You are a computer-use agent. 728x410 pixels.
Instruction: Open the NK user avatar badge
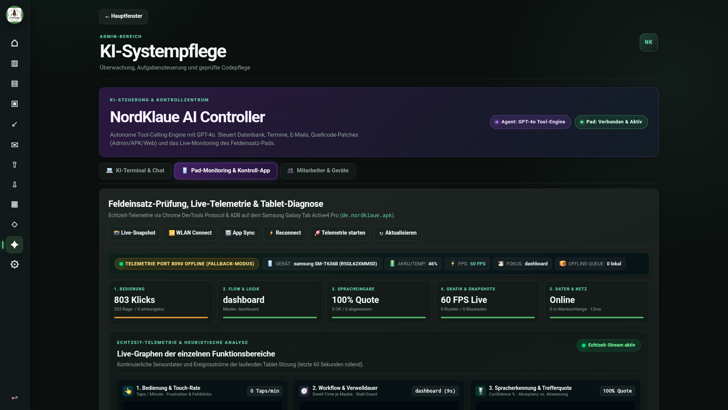648,42
